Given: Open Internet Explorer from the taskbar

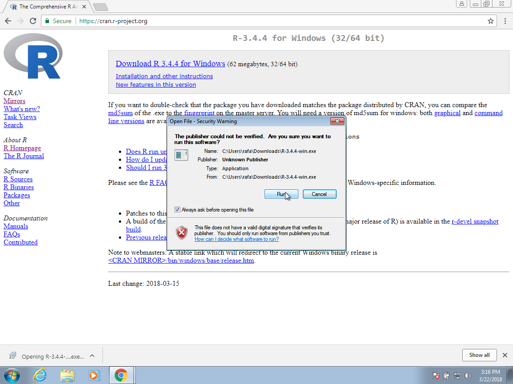Looking at the screenshot, I should [x=40, y=375].
